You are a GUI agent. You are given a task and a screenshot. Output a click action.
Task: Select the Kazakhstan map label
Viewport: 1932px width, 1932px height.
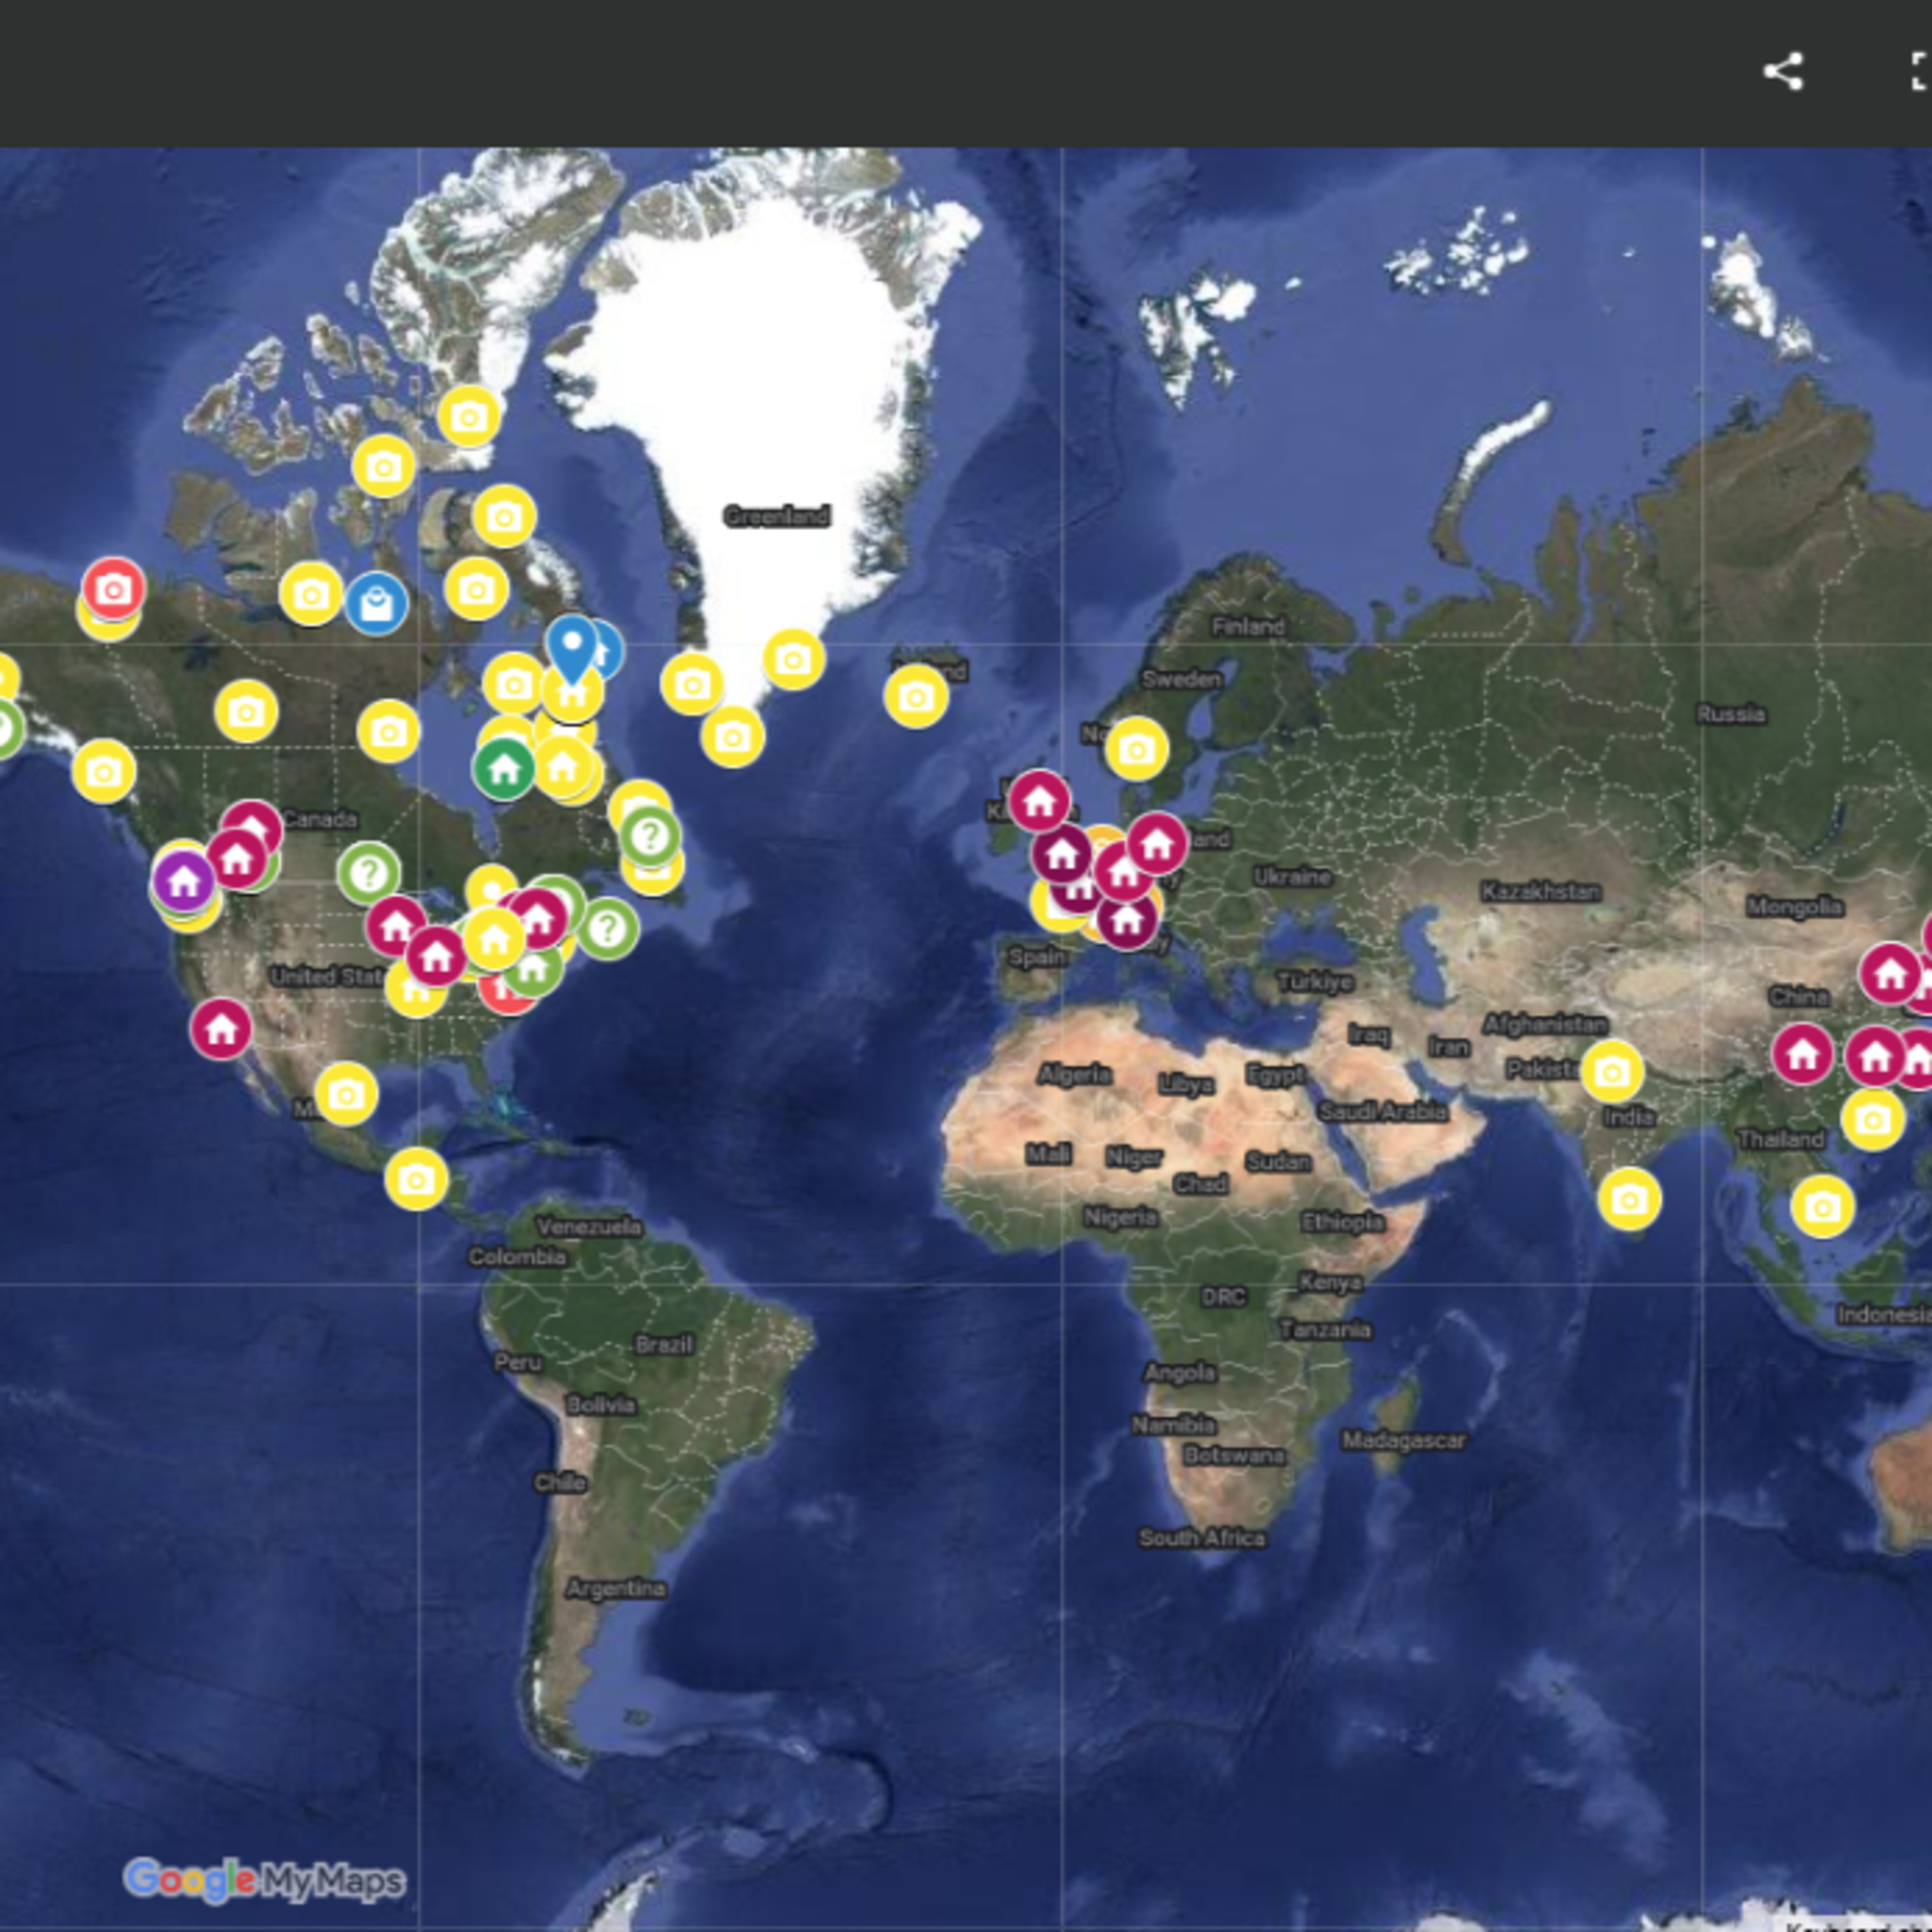1541,891
